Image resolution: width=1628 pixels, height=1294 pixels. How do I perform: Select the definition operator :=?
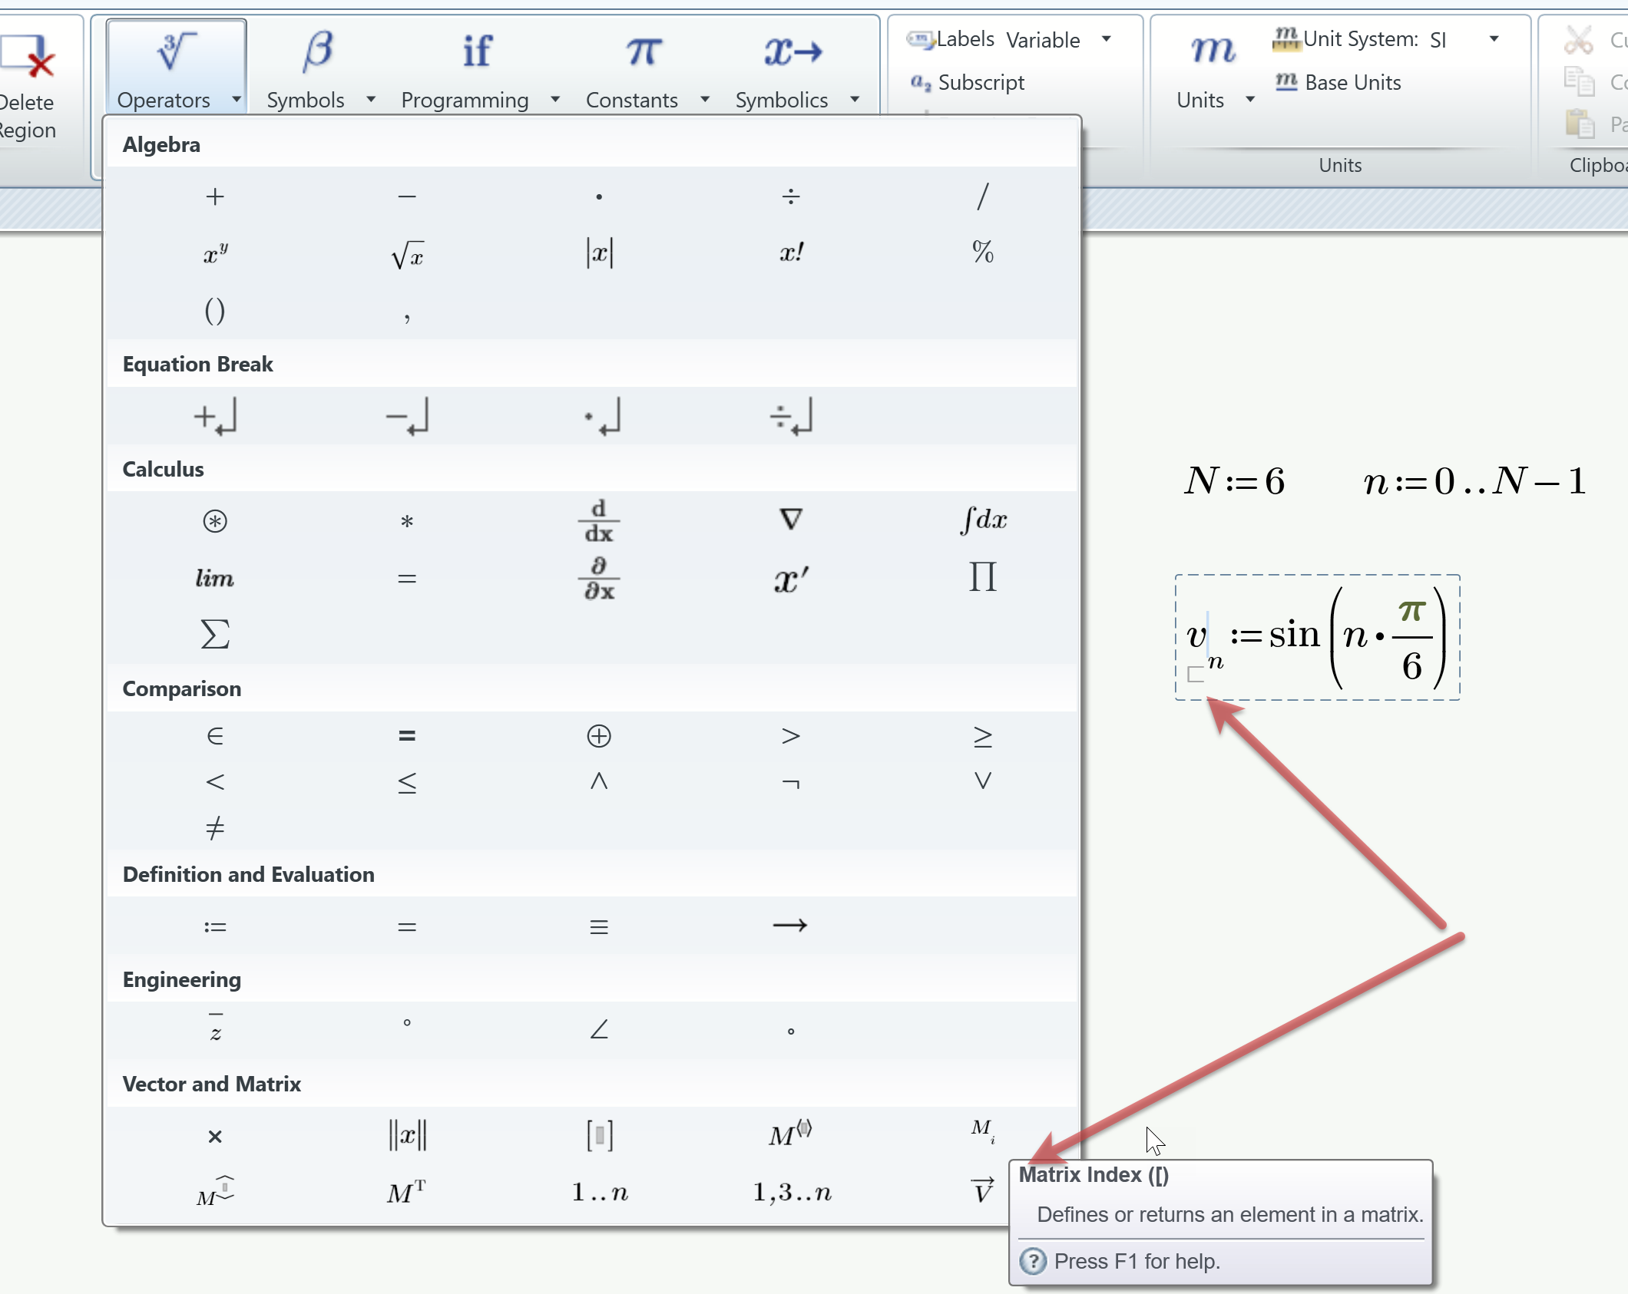point(215,926)
